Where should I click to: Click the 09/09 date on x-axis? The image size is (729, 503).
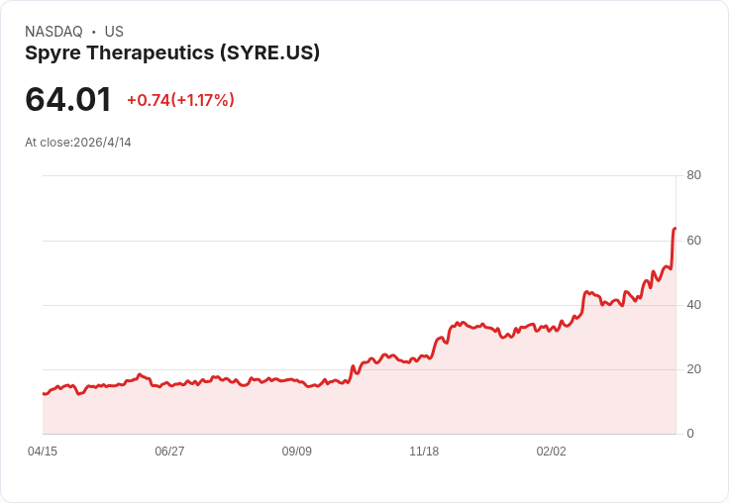coord(296,452)
